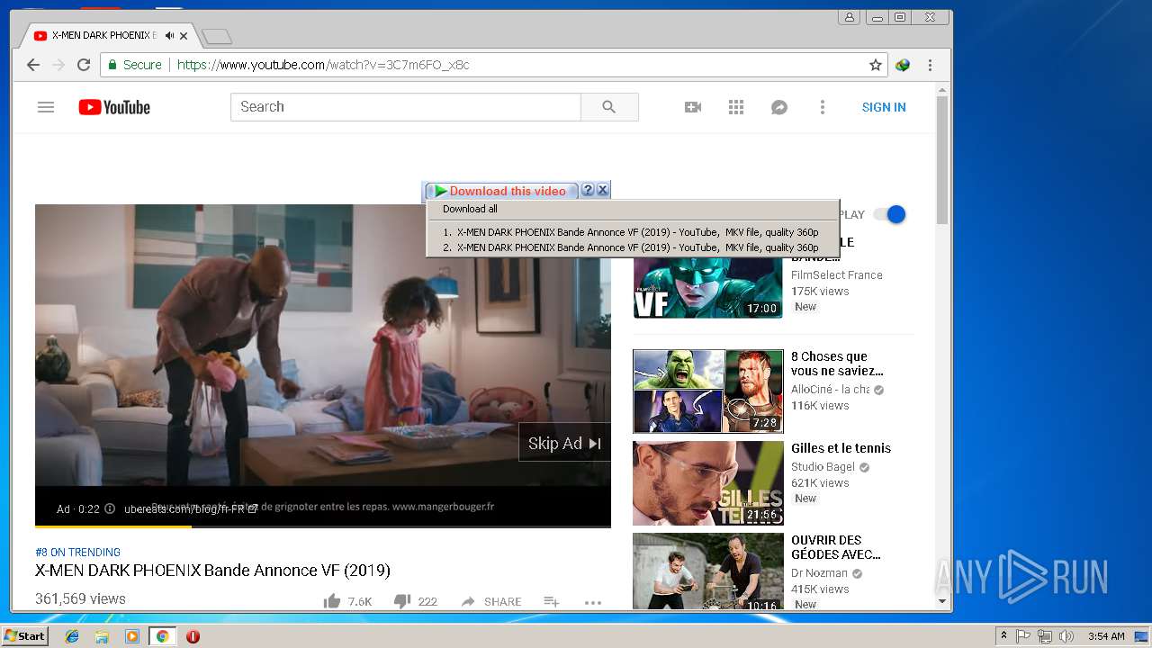Click SIGN IN link
Screen dimensions: 1152x648
[884, 107]
